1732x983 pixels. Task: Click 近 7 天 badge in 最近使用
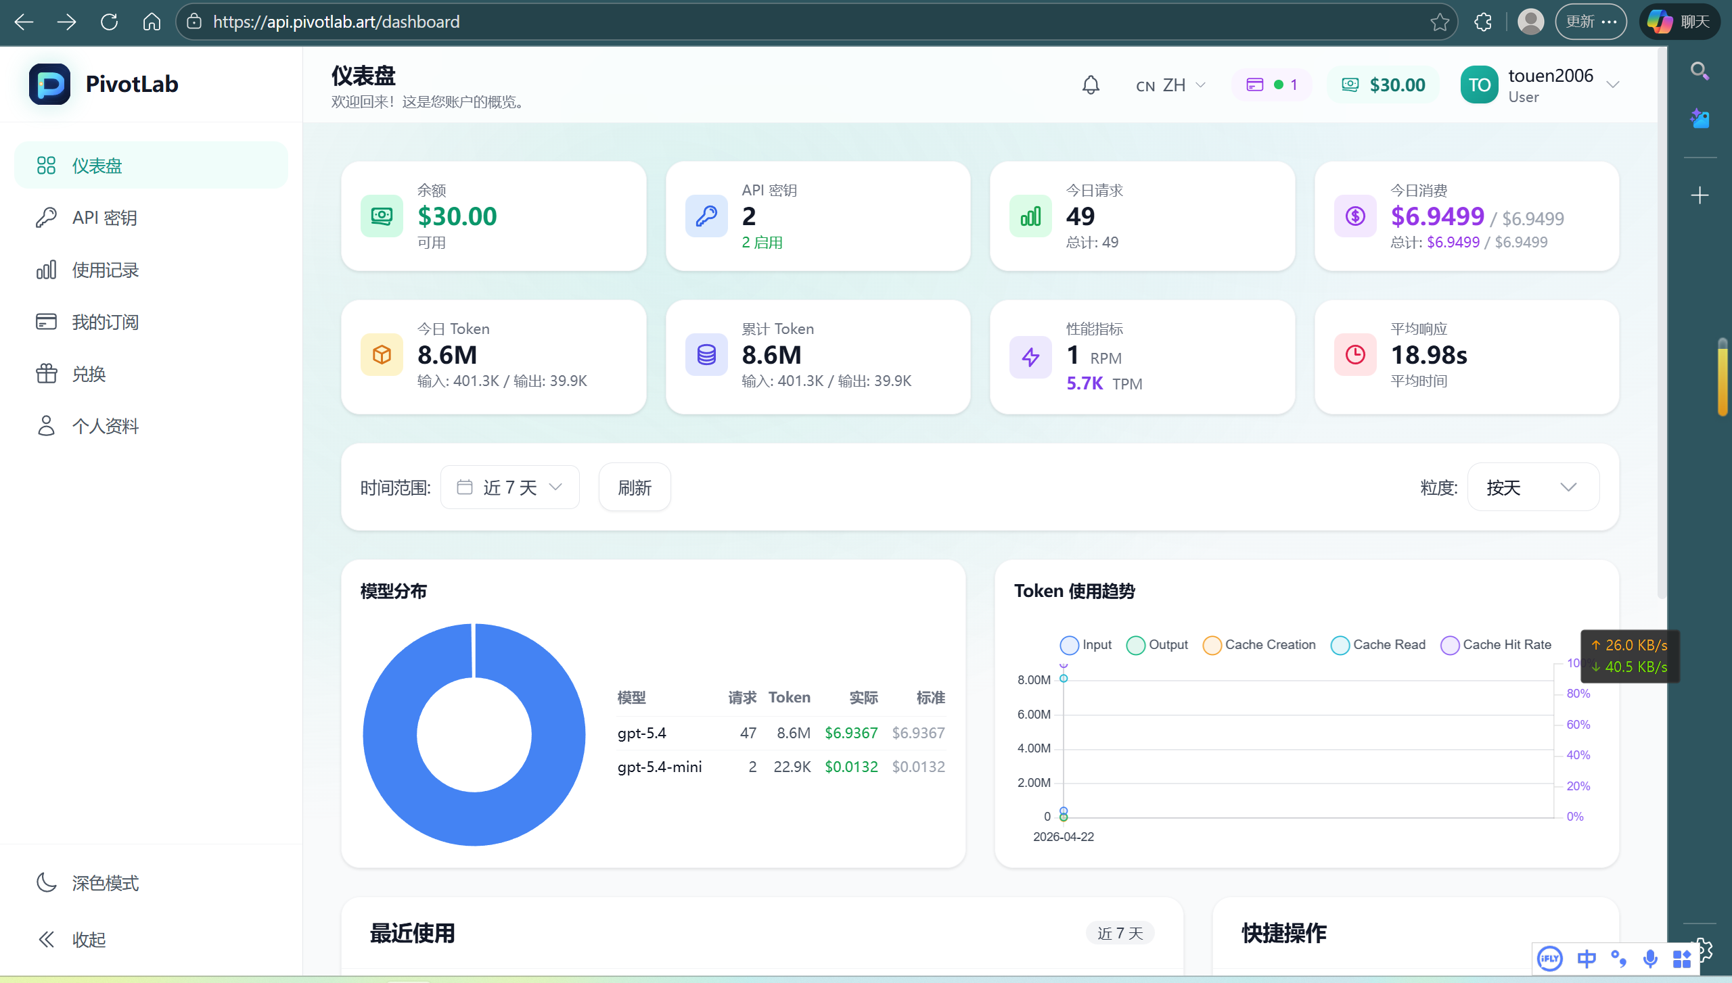pos(1120,934)
